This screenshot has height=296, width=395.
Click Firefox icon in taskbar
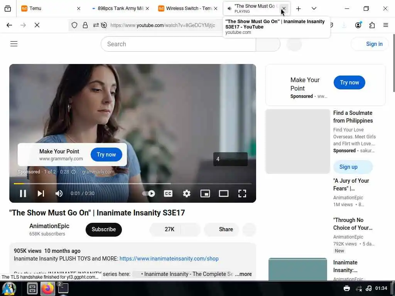[47, 288]
